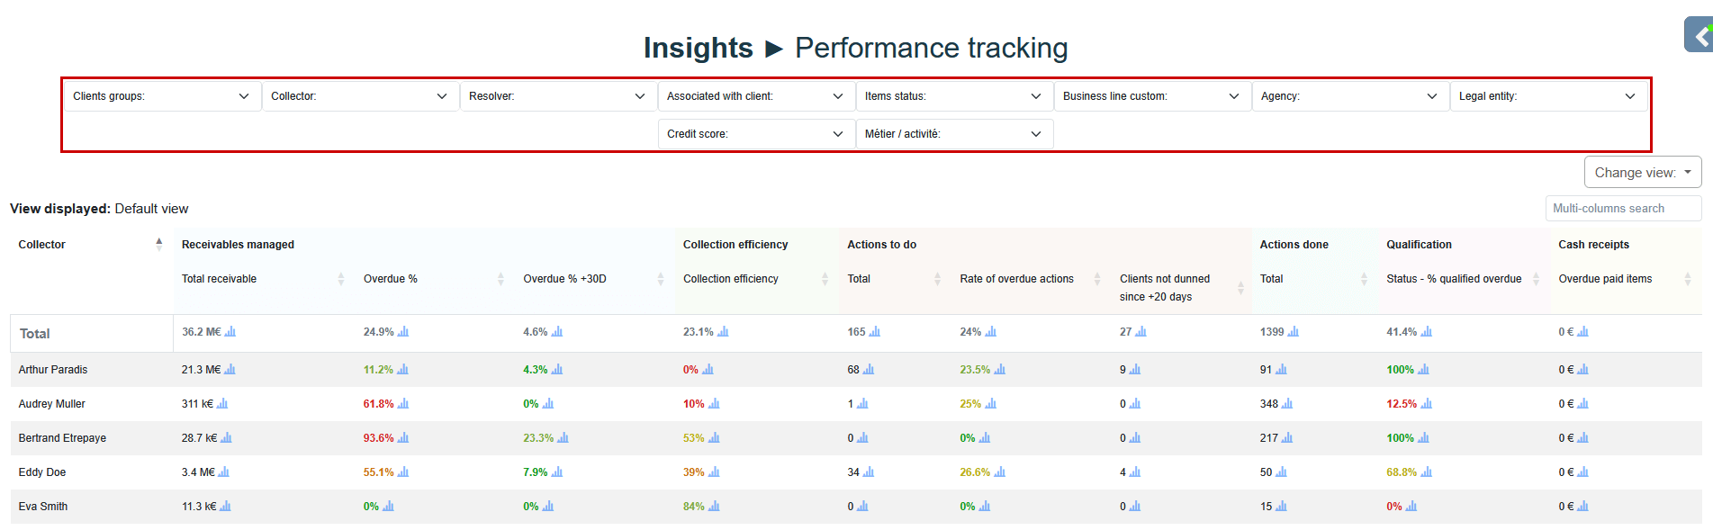
Task: Expand the Items status filter
Action: pyautogui.click(x=953, y=96)
